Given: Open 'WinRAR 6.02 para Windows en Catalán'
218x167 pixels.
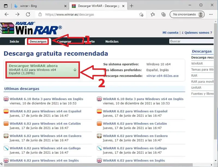Looking at the screenshot, I should tap(135, 124).
